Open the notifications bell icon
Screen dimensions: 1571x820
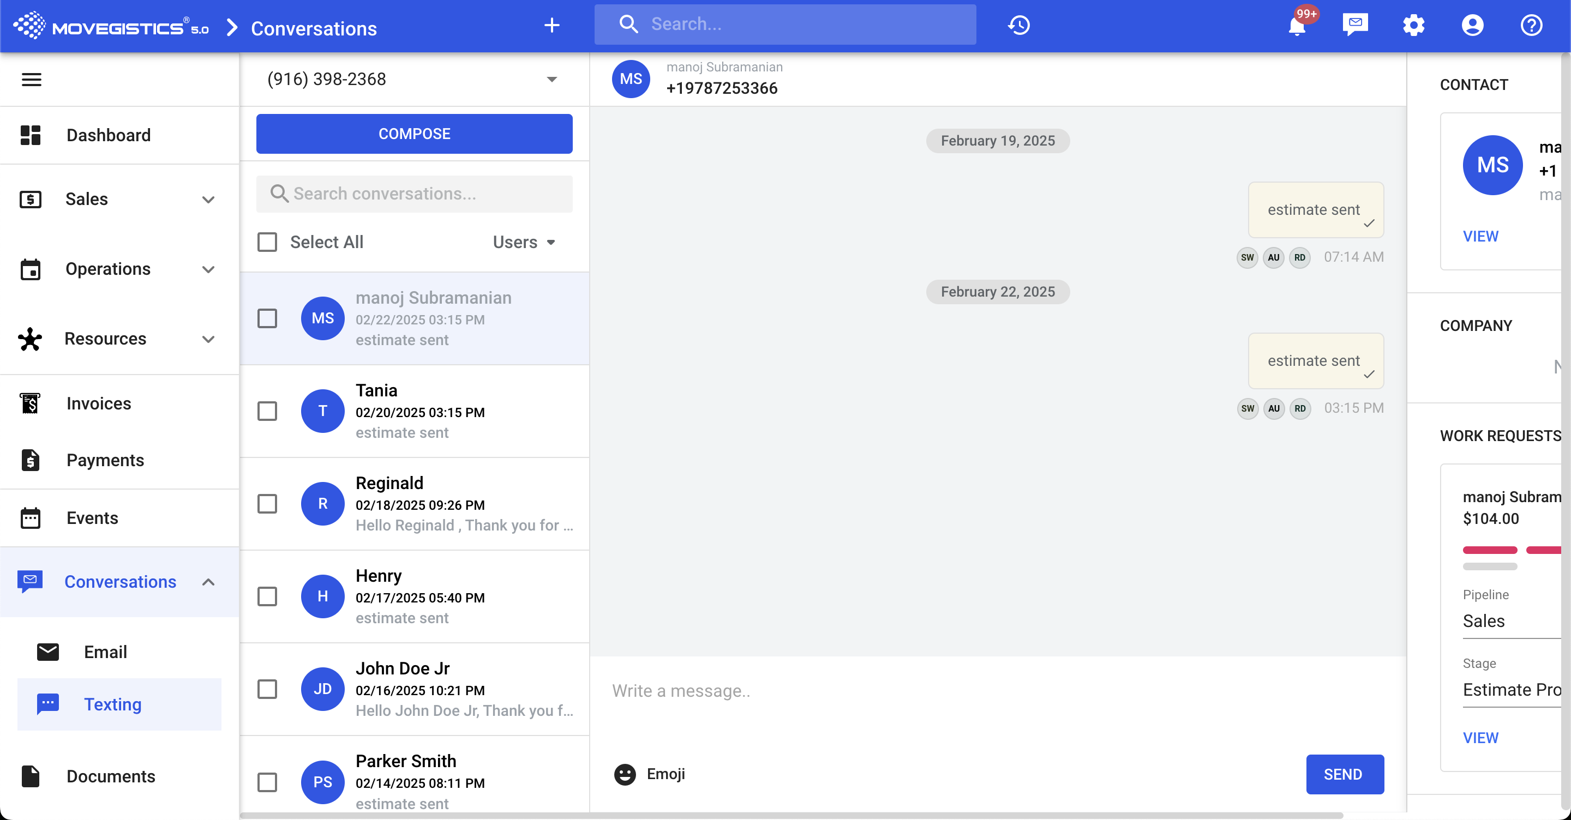click(1297, 26)
